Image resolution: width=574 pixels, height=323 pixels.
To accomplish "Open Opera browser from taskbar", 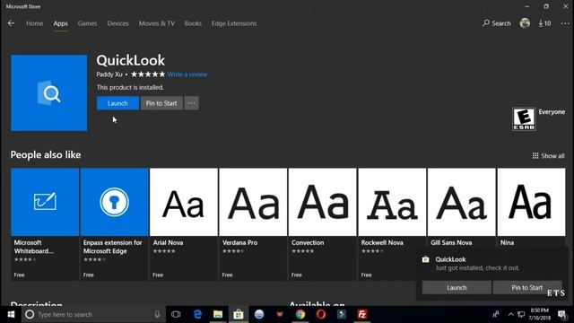I will (321, 314).
